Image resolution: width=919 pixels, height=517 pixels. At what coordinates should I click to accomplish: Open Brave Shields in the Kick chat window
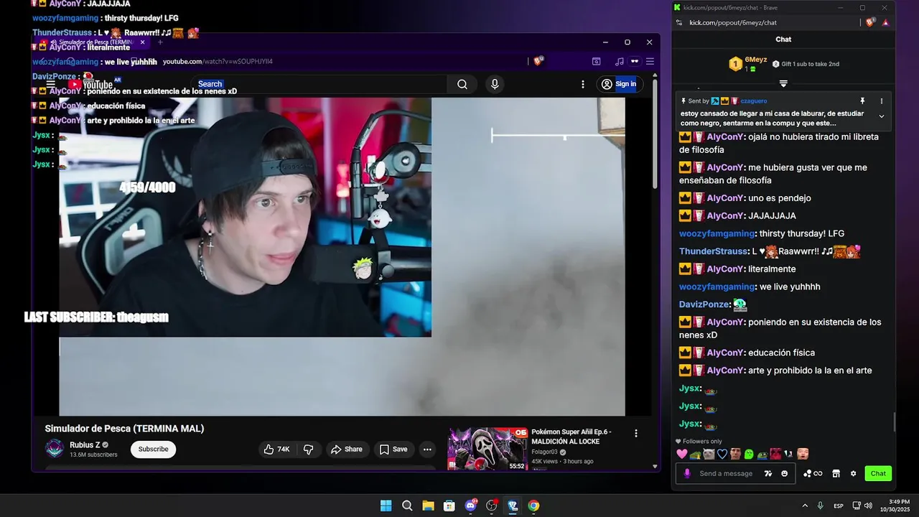[871, 23]
